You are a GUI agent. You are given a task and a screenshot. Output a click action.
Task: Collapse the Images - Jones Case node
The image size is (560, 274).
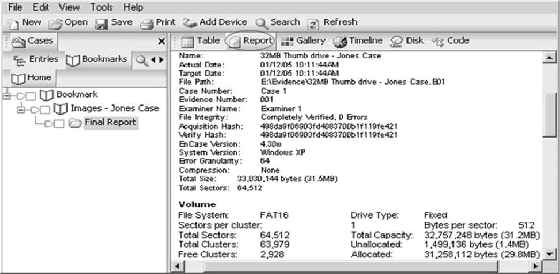pyautogui.click(x=21, y=109)
